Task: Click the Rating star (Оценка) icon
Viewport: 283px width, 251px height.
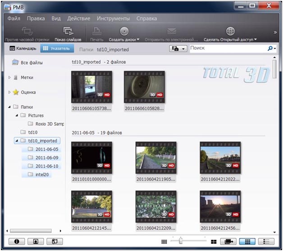Action: pyautogui.click(x=16, y=92)
